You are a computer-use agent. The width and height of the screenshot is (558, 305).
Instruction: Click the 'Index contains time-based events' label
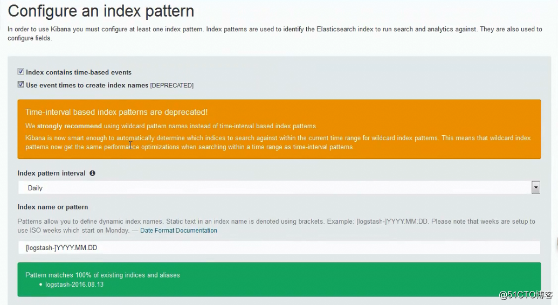[x=79, y=72]
